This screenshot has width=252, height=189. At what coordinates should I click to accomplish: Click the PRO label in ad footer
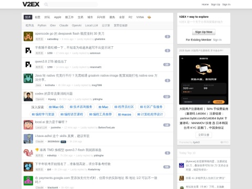(225, 142)
